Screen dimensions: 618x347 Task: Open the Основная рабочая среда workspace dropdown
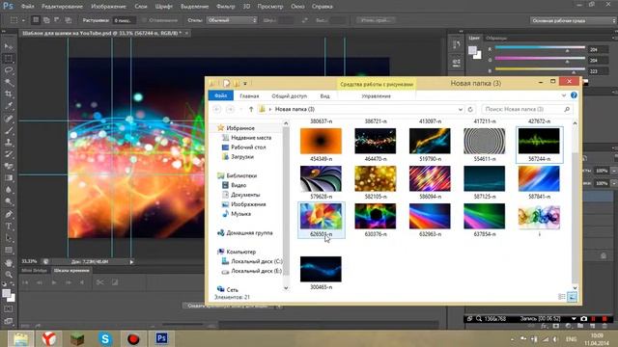click(574, 20)
